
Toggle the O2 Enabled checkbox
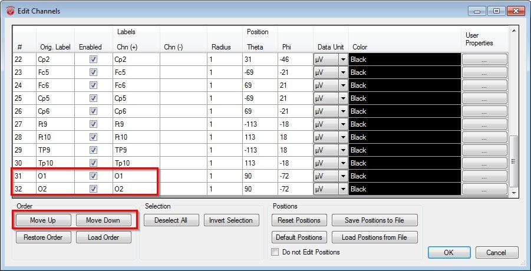[94, 189]
